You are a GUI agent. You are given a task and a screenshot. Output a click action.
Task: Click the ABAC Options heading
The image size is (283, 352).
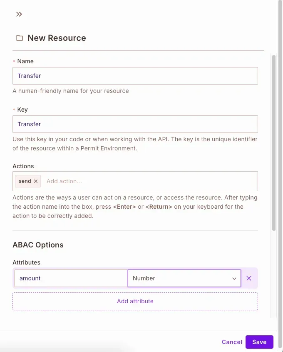(x=38, y=245)
